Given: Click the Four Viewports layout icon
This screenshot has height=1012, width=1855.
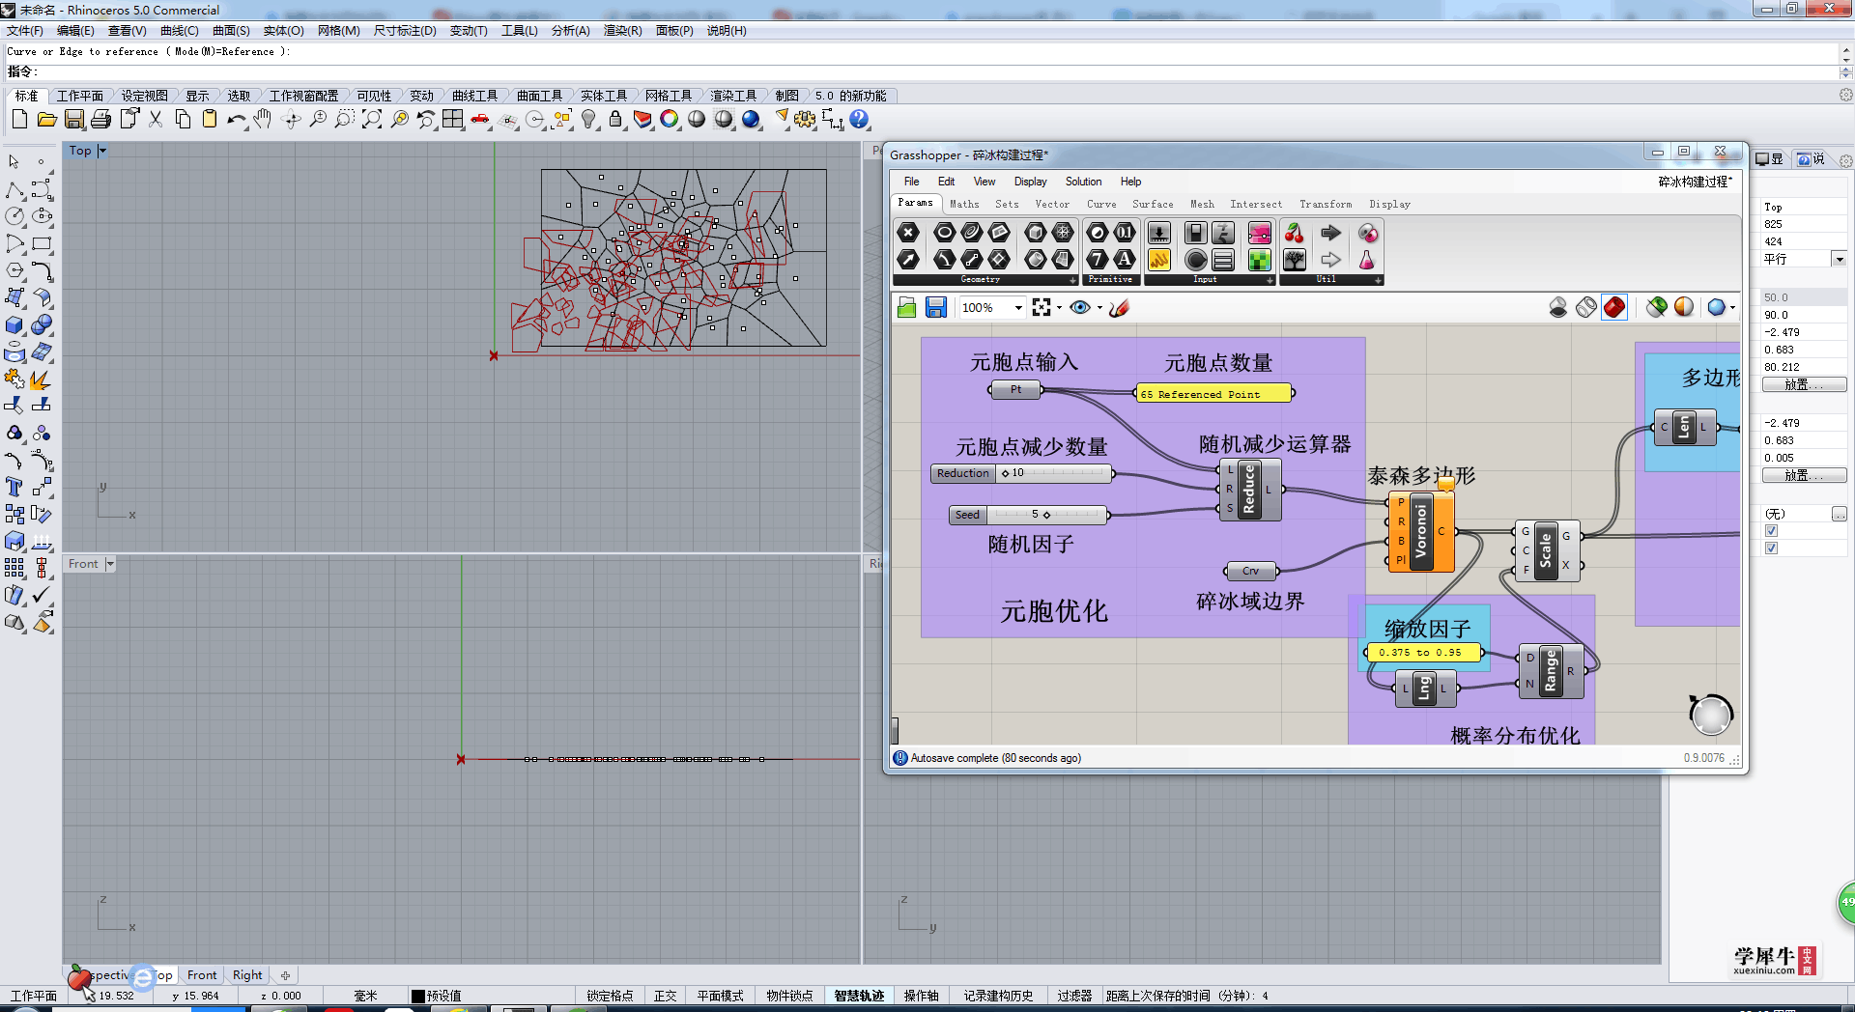Looking at the screenshot, I should (x=453, y=120).
